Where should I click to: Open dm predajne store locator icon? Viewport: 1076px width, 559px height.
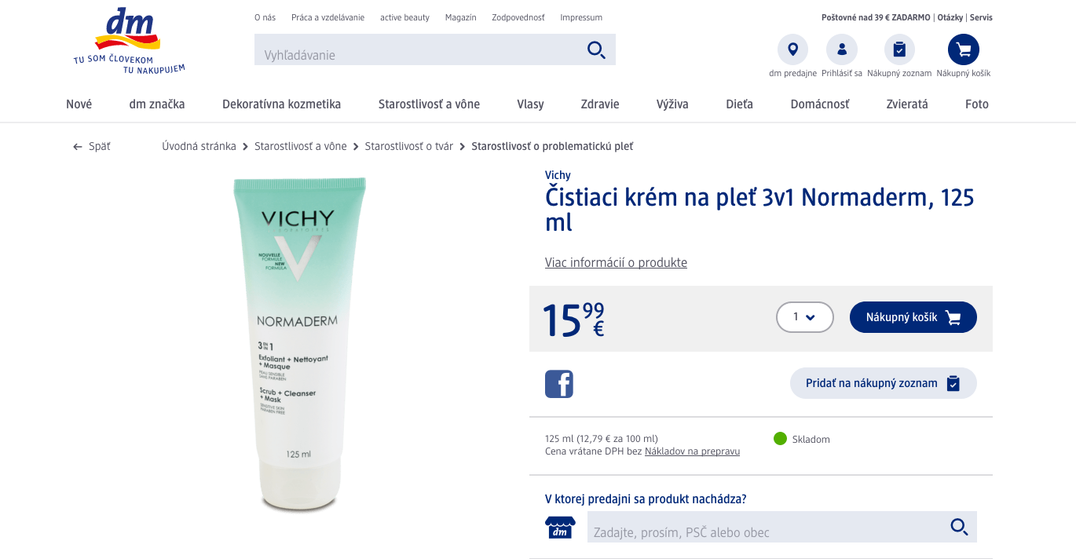792,49
